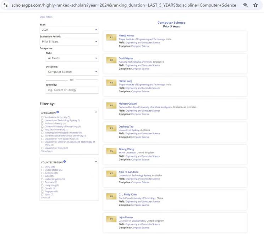The image size is (264, 234).
Task: Click the #2 rank badge
Action: pos(111,60)
